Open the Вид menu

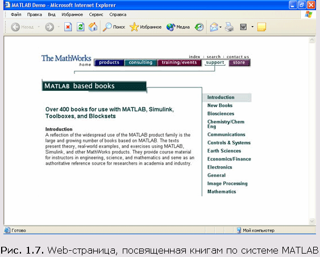[52, 14]
